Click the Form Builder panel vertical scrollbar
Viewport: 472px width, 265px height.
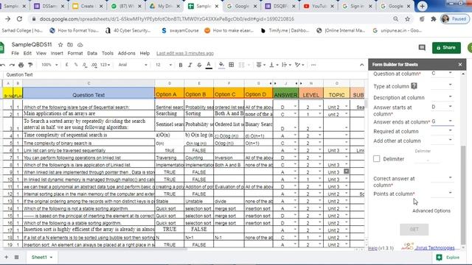tap(463, 194)
